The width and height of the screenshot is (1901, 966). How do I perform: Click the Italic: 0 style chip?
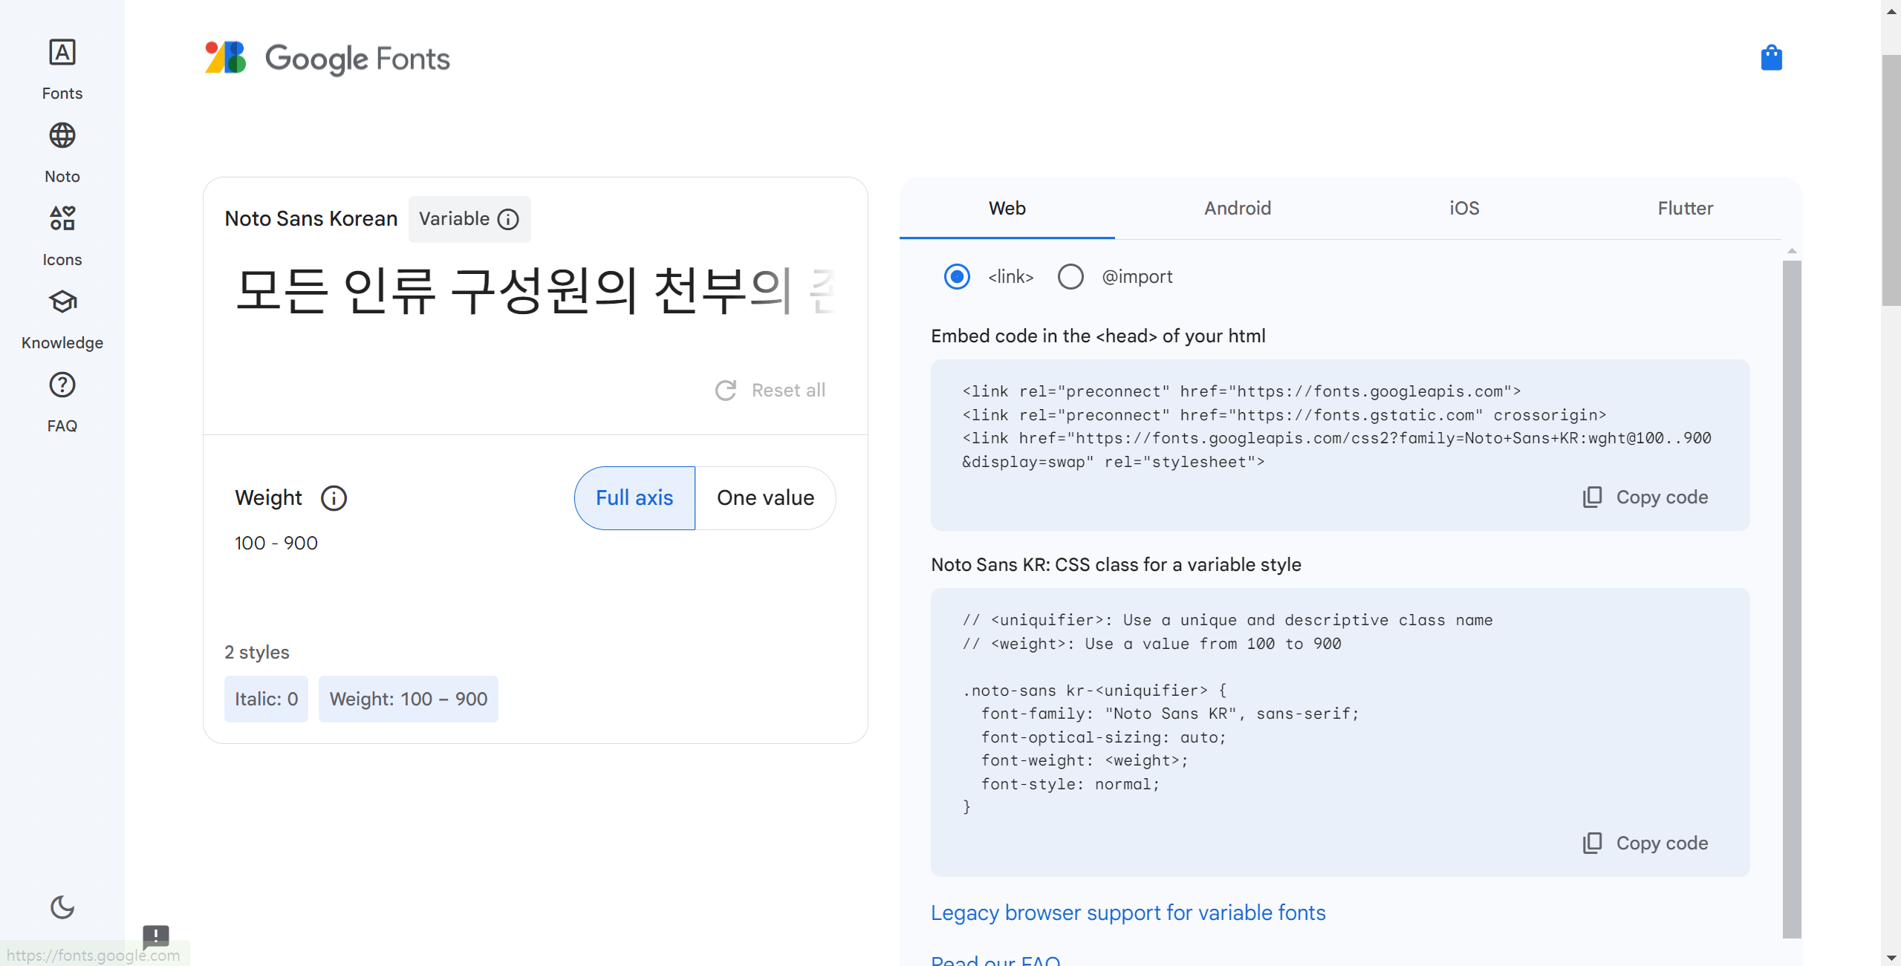[266, 699]
